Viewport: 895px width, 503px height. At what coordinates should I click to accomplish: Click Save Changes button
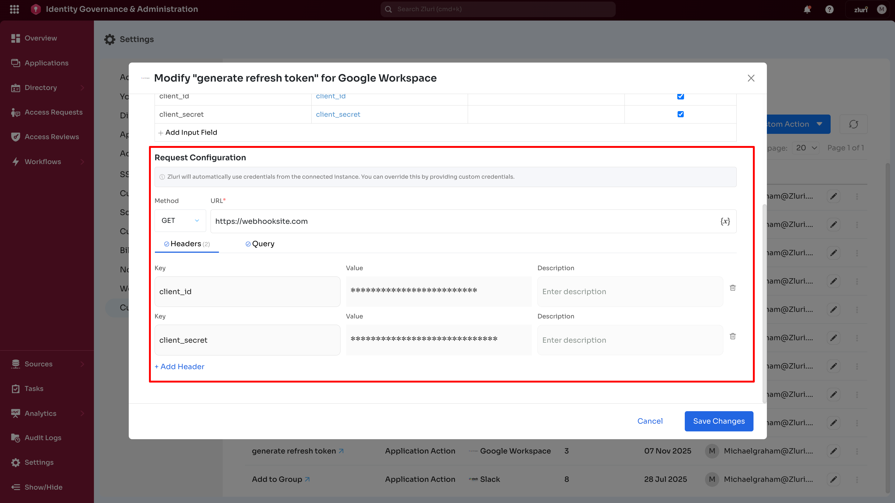click(718, 421)
